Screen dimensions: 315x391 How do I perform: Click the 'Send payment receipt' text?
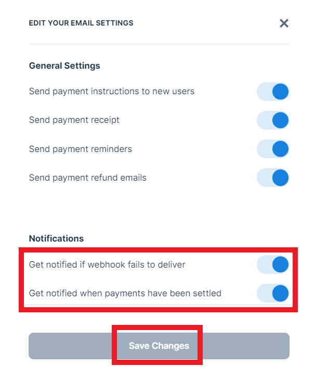coord(74,120)
